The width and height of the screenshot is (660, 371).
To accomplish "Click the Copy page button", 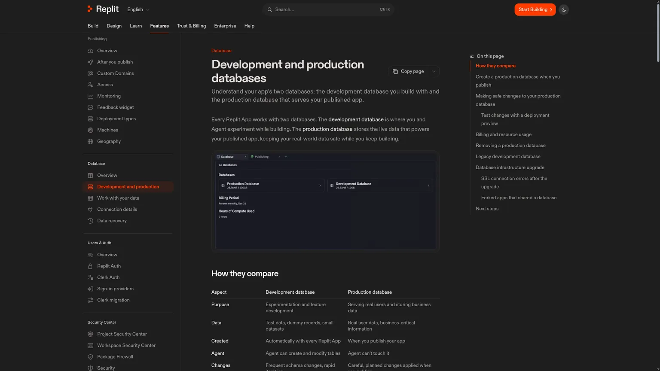I will tap(408, 71).
